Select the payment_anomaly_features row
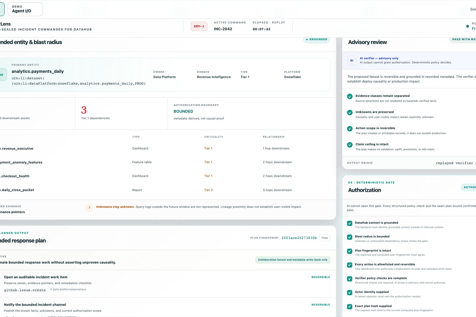The width and height of the screenshot is (476, 317). 168,162
